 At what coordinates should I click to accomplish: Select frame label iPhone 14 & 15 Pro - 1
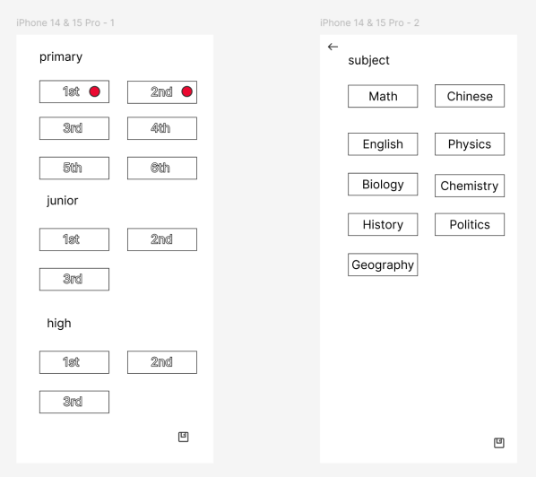[x=65, y=23]
